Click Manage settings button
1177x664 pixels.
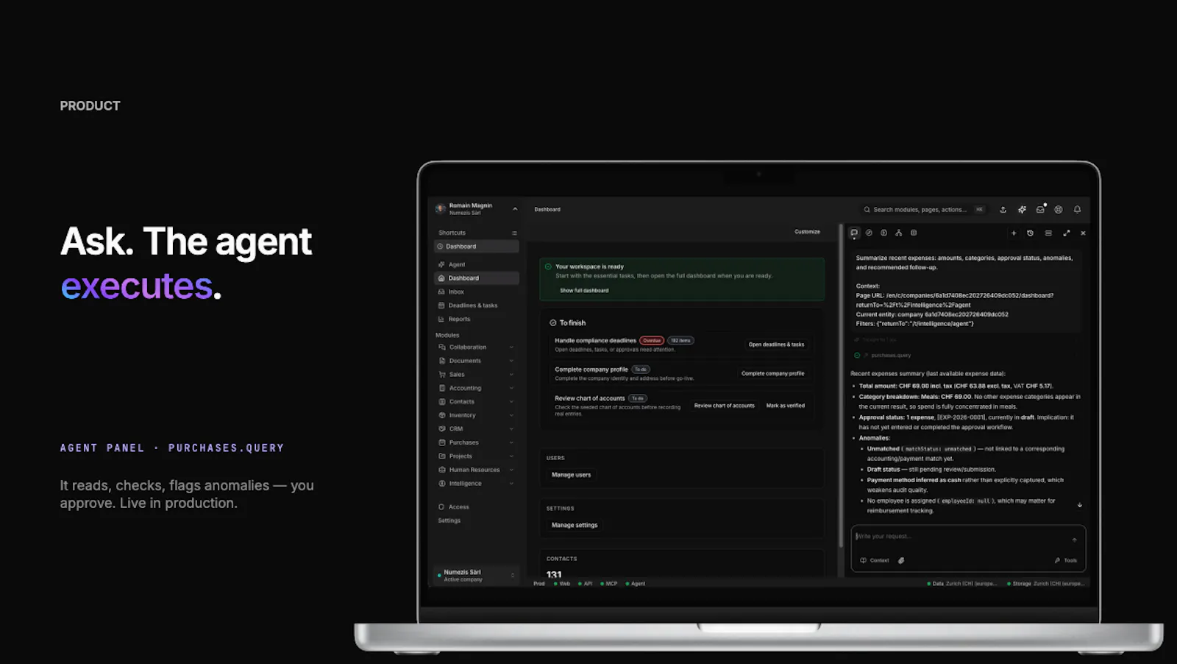(575, 525)
